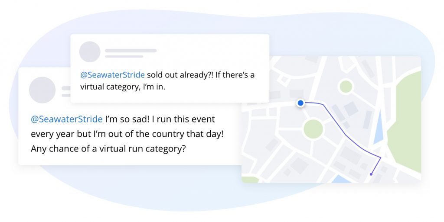Click the name placeholder bar in the bottom card
The height and width of the screenshot is (222, 444).
coord(66,88)
